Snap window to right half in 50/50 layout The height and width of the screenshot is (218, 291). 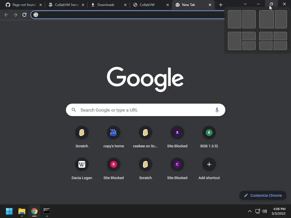249,19
